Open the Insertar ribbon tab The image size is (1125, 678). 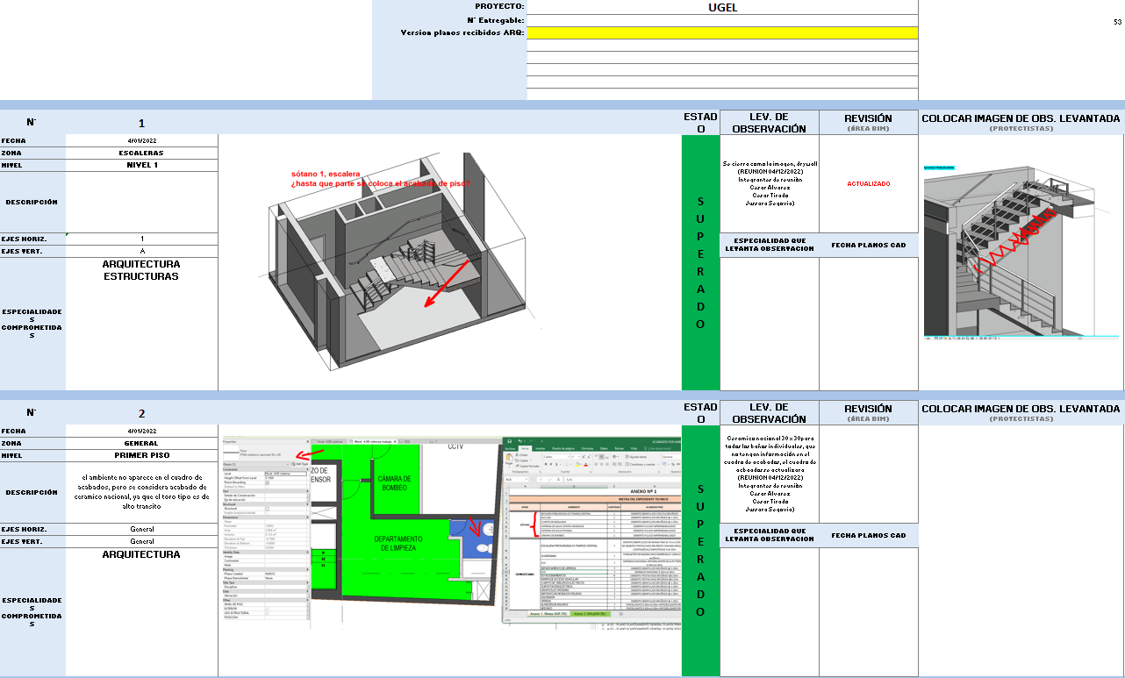[x=541, y=447]
